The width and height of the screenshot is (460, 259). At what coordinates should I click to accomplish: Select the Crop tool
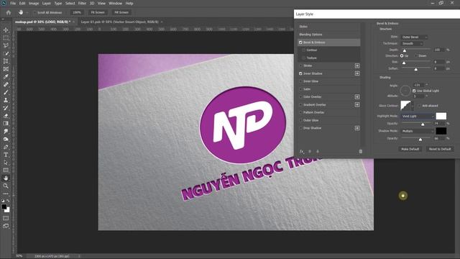(x=6, y=61)
